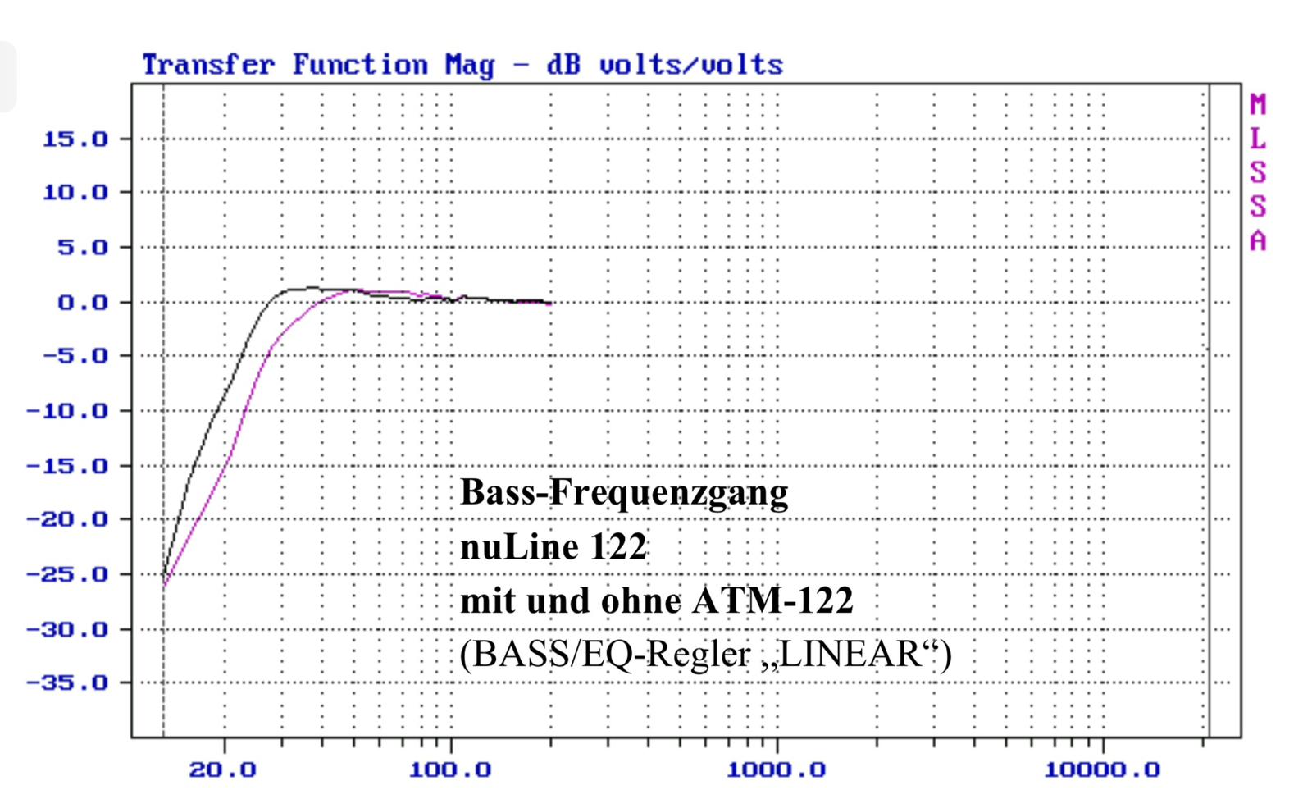
Task: Click the magenta curve's rising slope near -15 dB
Action: tap(226, 464)
